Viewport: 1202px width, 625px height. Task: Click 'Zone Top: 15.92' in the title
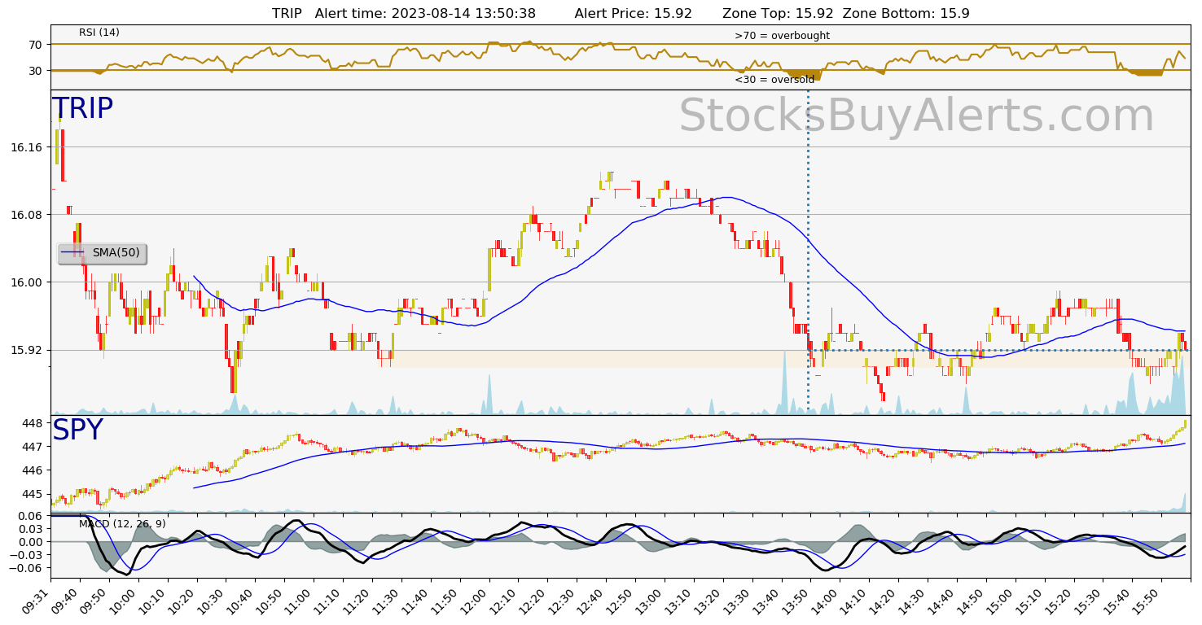[x=778, y=14]
